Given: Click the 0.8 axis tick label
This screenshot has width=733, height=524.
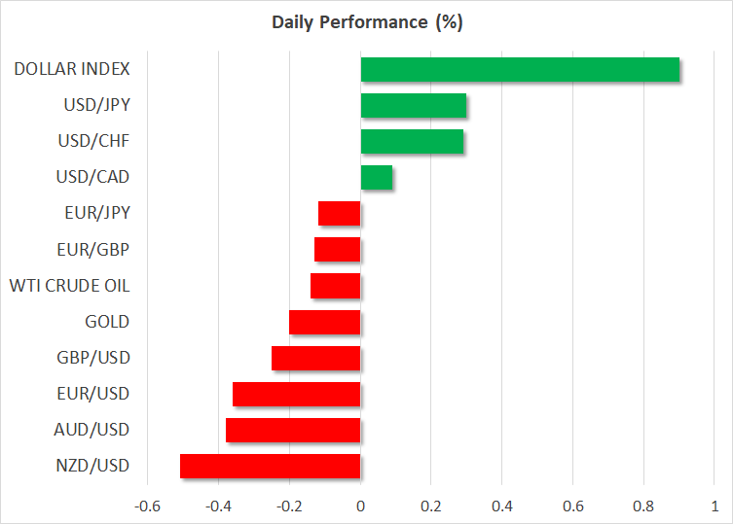Looking at the screenshot, I should 643,507.
